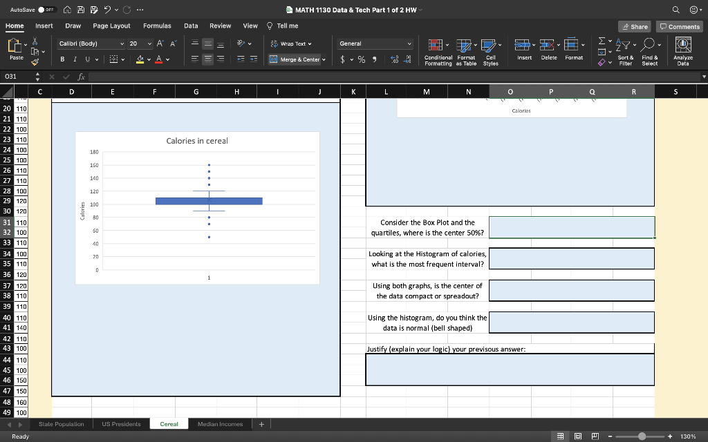The width and height of the screenshot is (708, 442).
Task: Expand the font size dropdown
Action: point(151,44)
